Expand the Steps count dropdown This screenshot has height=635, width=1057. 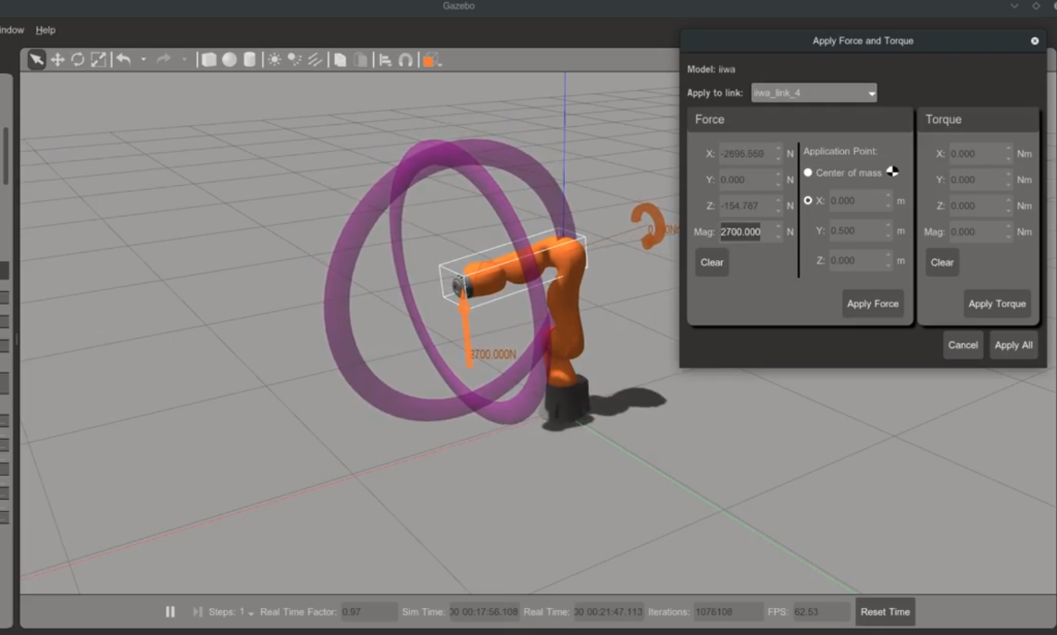251,614
